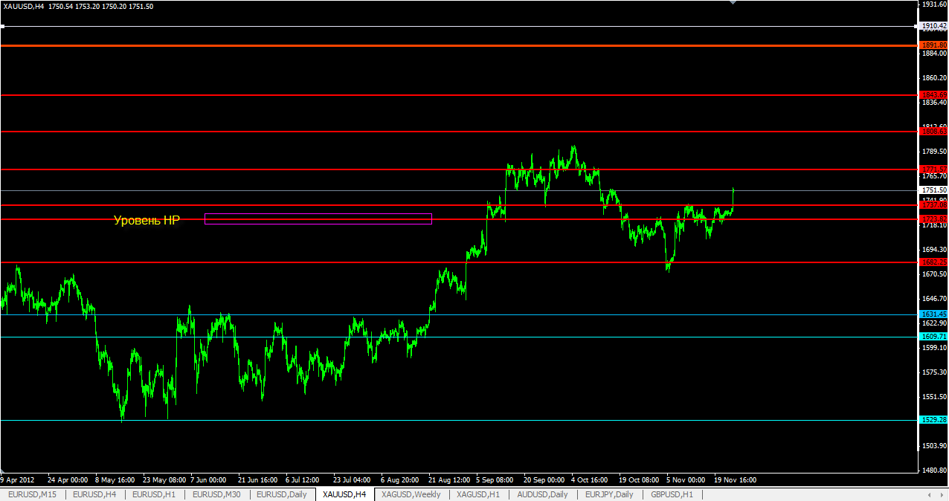The image size is (949, 501).
Task: Open the AUDUSD,Daily chart tab
Action: pos(542,494)
